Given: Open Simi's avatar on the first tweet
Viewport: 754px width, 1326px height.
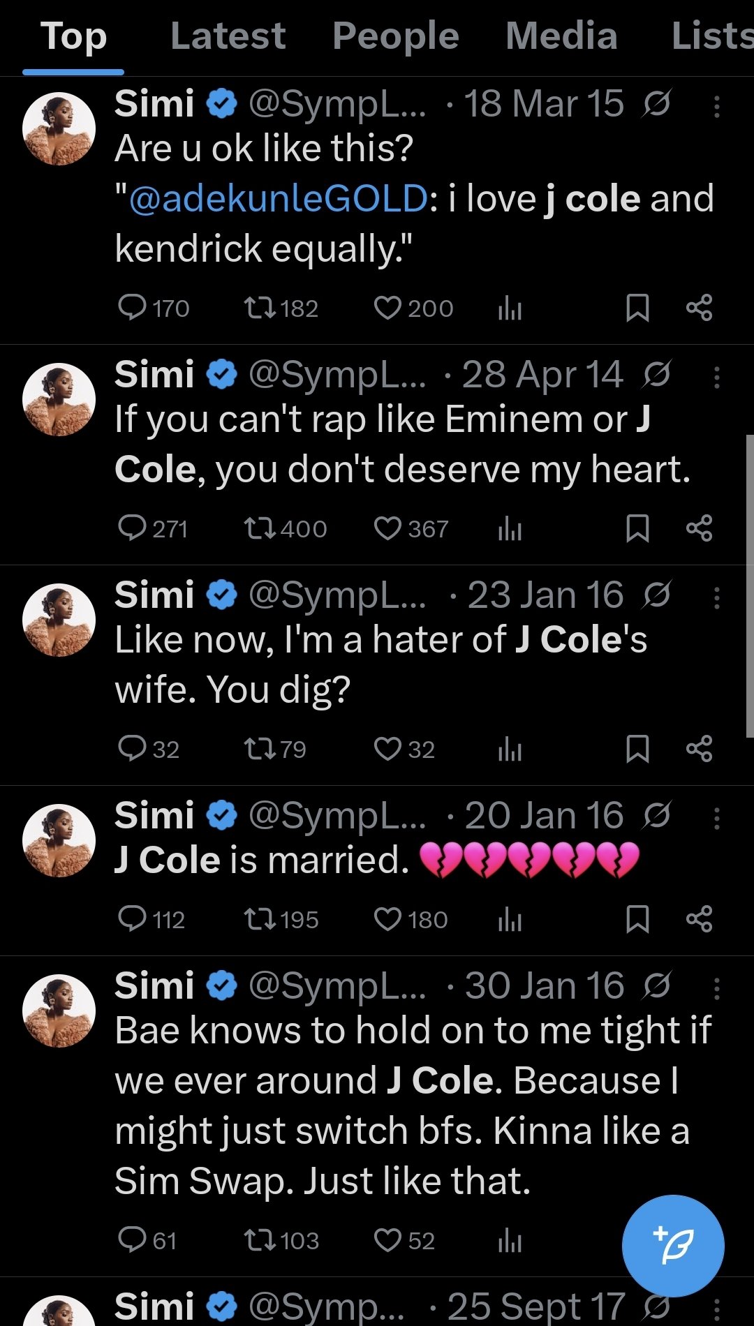Looking at the screenshot, I should (59, 129).
